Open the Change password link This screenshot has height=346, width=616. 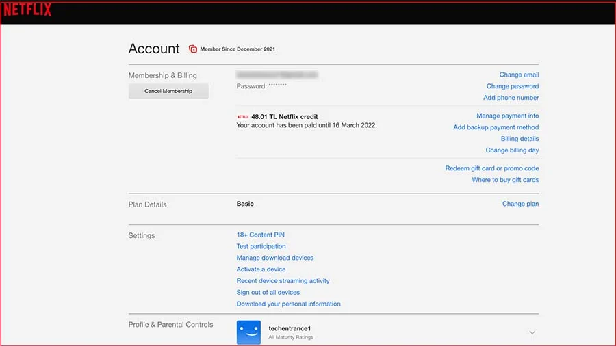click(x=513, y=86)
